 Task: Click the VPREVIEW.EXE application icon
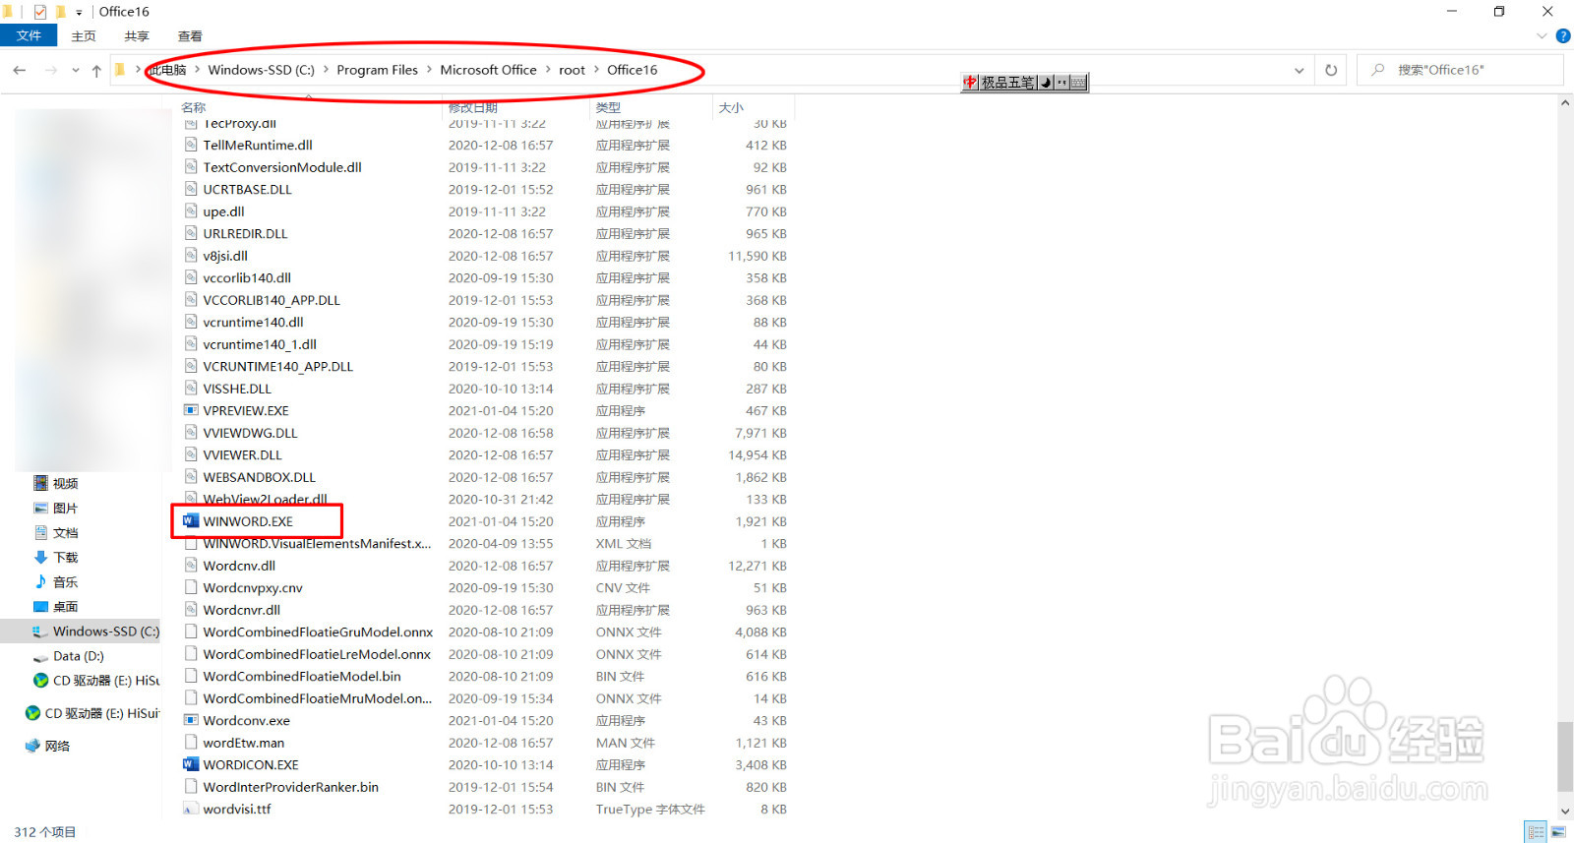click(191, 410)
